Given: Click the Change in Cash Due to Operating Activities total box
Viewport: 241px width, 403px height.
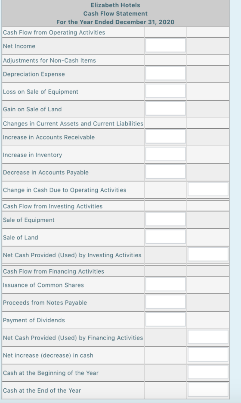Looking at the screenshot, I should (208, 189).
